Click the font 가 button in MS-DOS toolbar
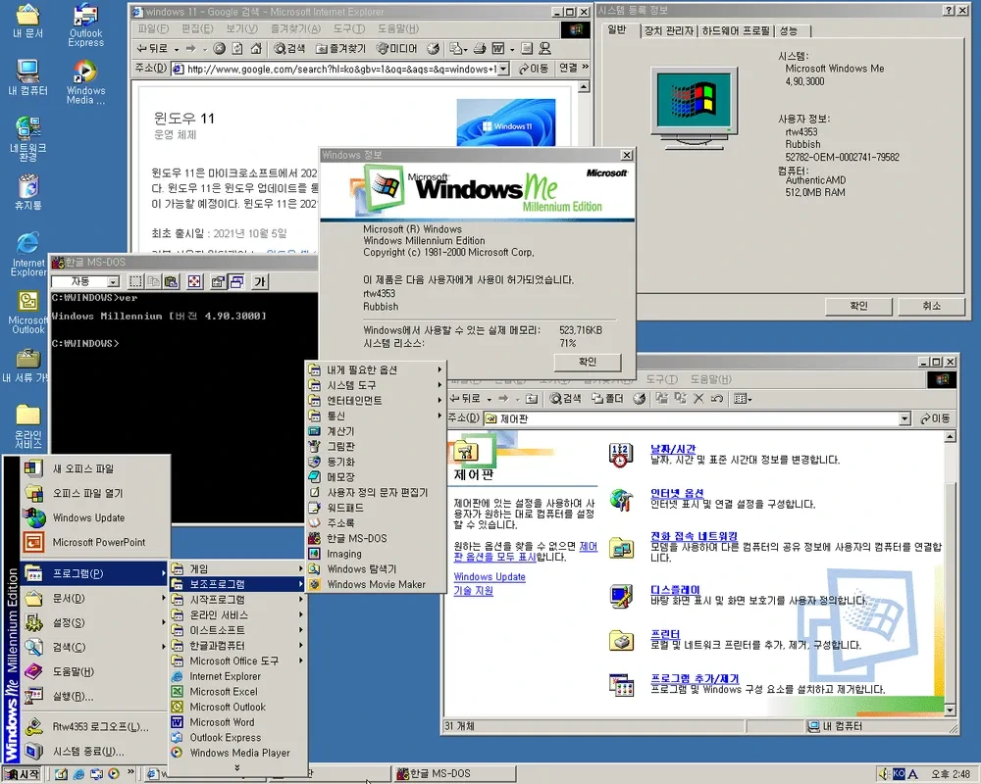 coord(260,282)
